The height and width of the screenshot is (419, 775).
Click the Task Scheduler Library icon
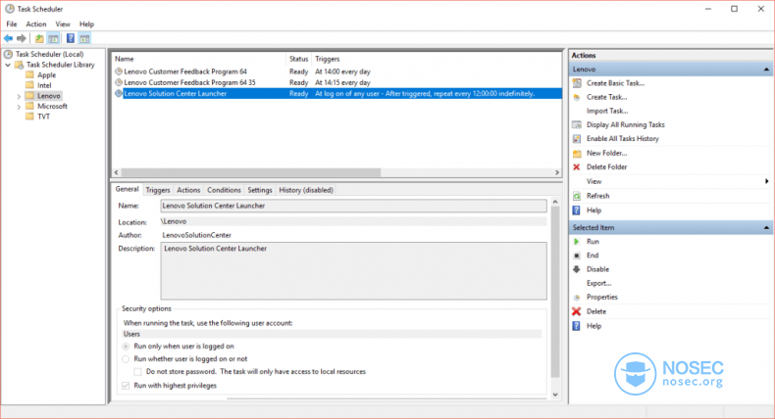click(20, 65)
